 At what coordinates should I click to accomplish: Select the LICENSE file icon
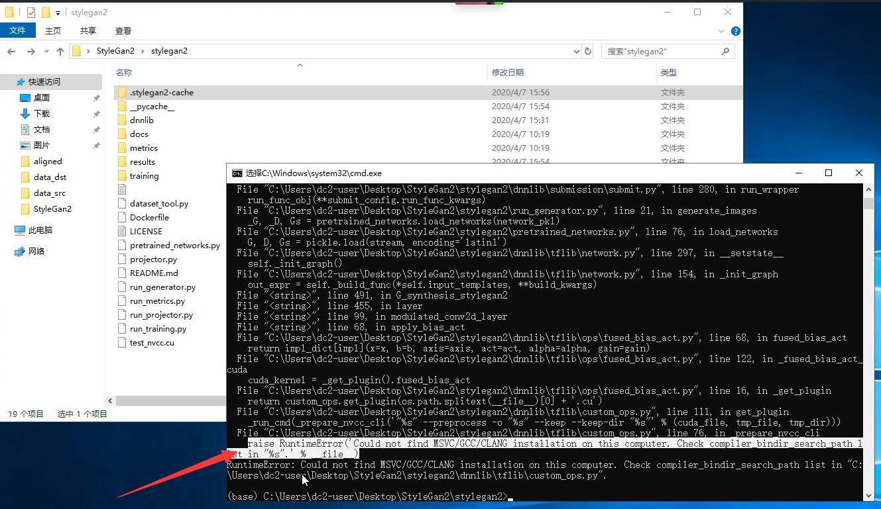pyautogui.click(x=121, y=232)
